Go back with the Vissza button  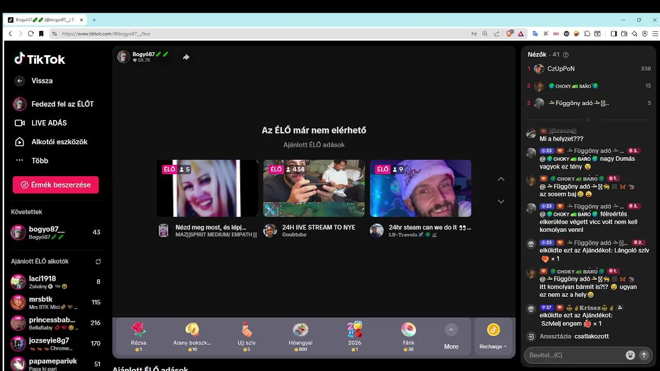(x=34, y=81)
